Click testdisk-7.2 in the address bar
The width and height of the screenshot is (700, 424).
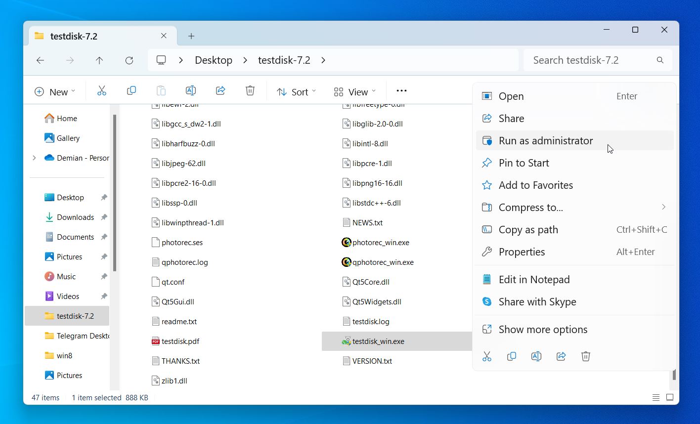[x=284, y=60]
